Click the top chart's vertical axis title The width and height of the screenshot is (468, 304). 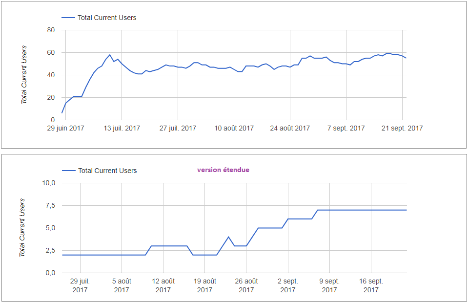click(24, 74)
